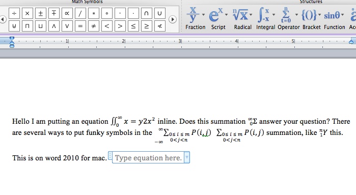Grab the equation box move handle
Screen dimensions: 356x195
tap(110, 156)
